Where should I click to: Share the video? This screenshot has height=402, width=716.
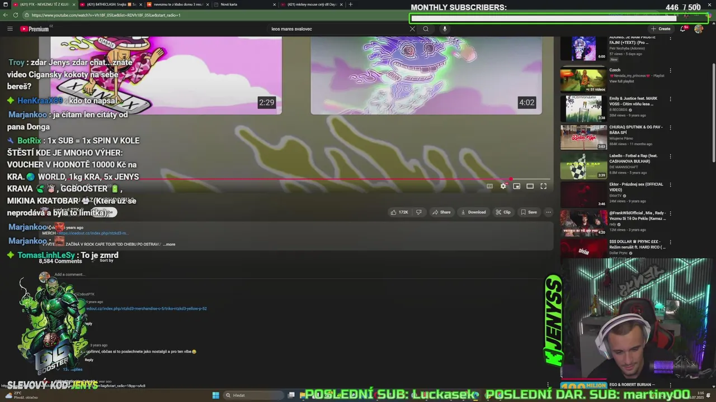click(x=441, y=212)
